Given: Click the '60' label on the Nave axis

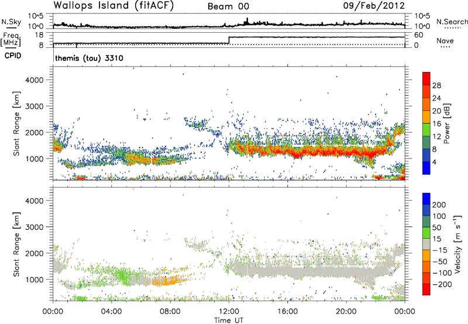Looking at the screenshot, I should (x=418, y=35).
